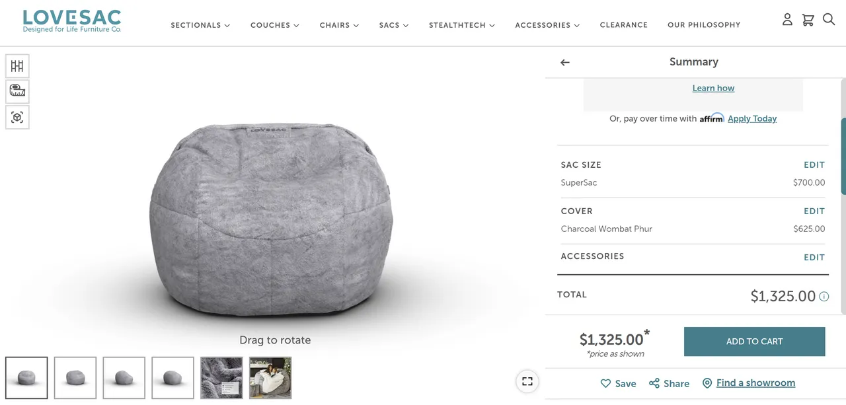Click the top-left configuration grid icon
Screen dimensions: 846x405
pyautogui.click(x=17, y=66)
